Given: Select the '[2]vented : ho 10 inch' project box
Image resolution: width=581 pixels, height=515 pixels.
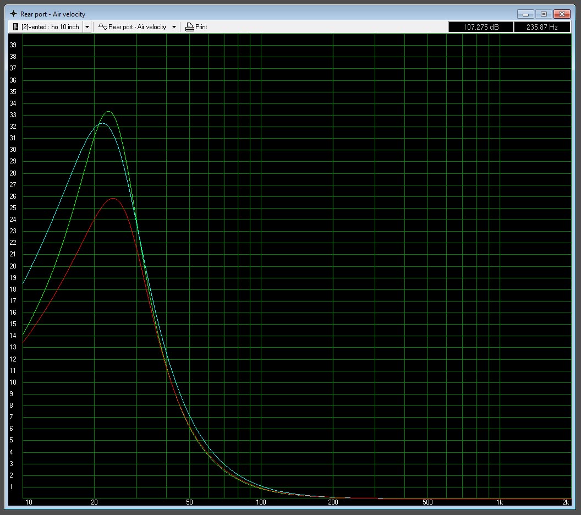Looking at the screenshot, I should [46, 27].
